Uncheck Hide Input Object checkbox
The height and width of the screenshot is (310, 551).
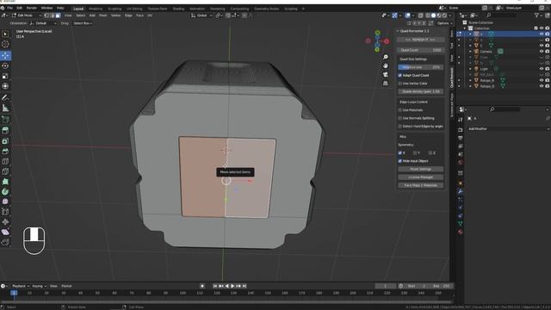[x=399, y=161]
